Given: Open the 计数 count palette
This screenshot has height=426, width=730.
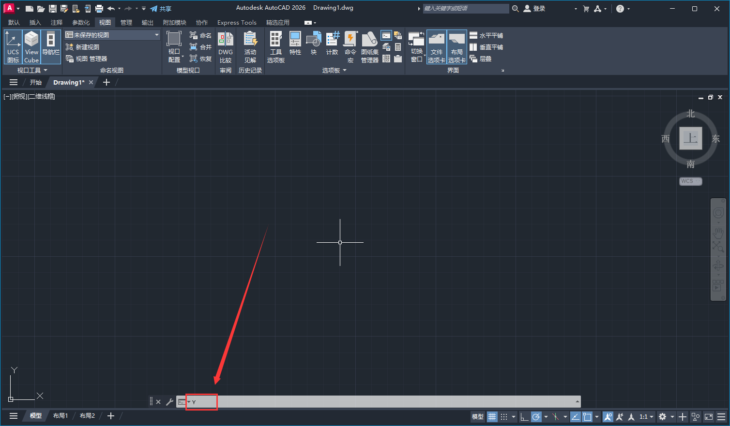Looking at the screenshot, I should (332, 44).
